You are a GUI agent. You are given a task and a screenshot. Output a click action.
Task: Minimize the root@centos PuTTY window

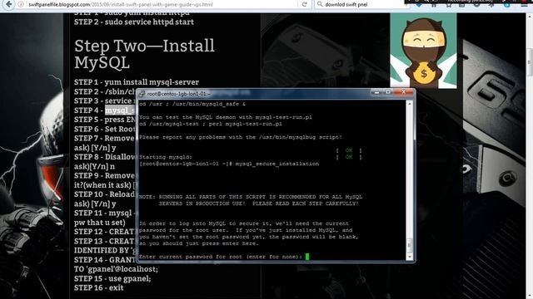point(377,92)
